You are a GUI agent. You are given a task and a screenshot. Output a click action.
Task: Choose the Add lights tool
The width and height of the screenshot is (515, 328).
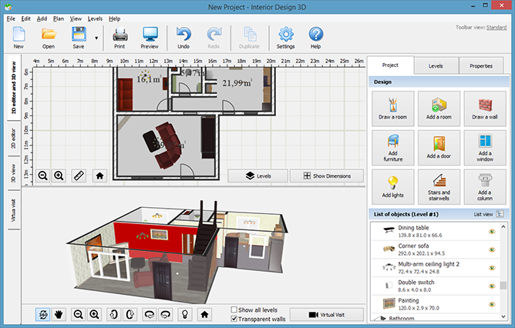tap(393, 187)
